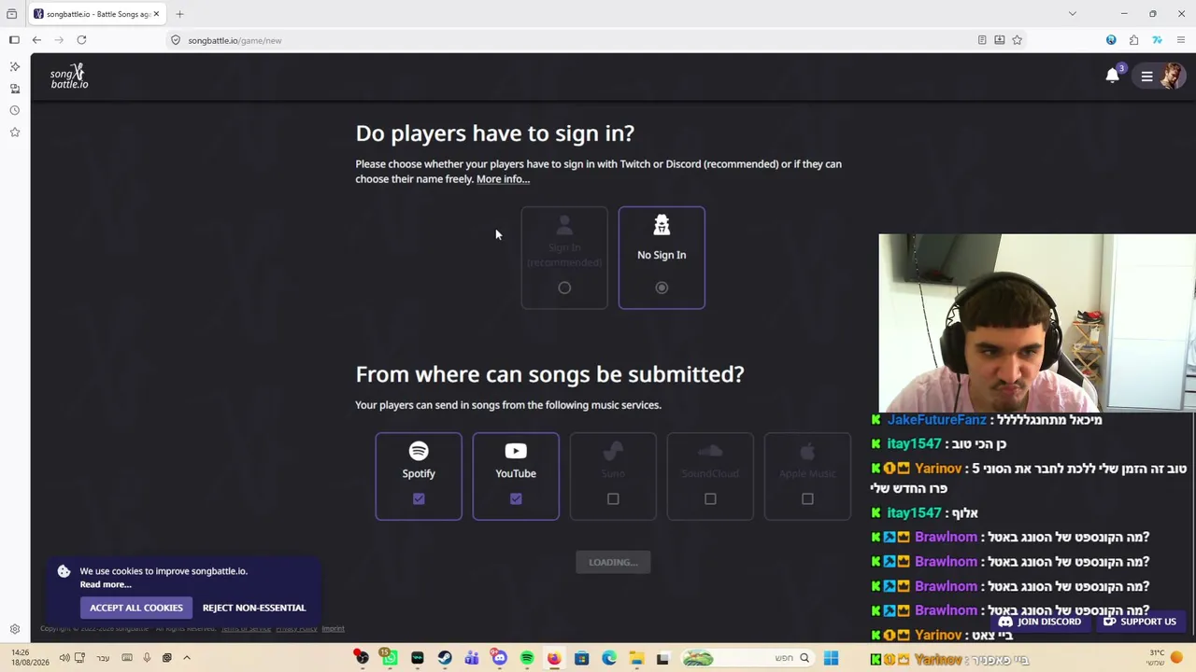The image size is (1196, 672).
Task: Bookmark this page with the star icon
Action: click(x=1017, y=40)
